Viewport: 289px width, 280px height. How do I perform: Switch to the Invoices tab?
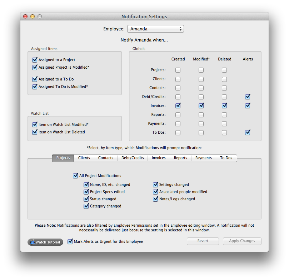(x=159, y=158)
